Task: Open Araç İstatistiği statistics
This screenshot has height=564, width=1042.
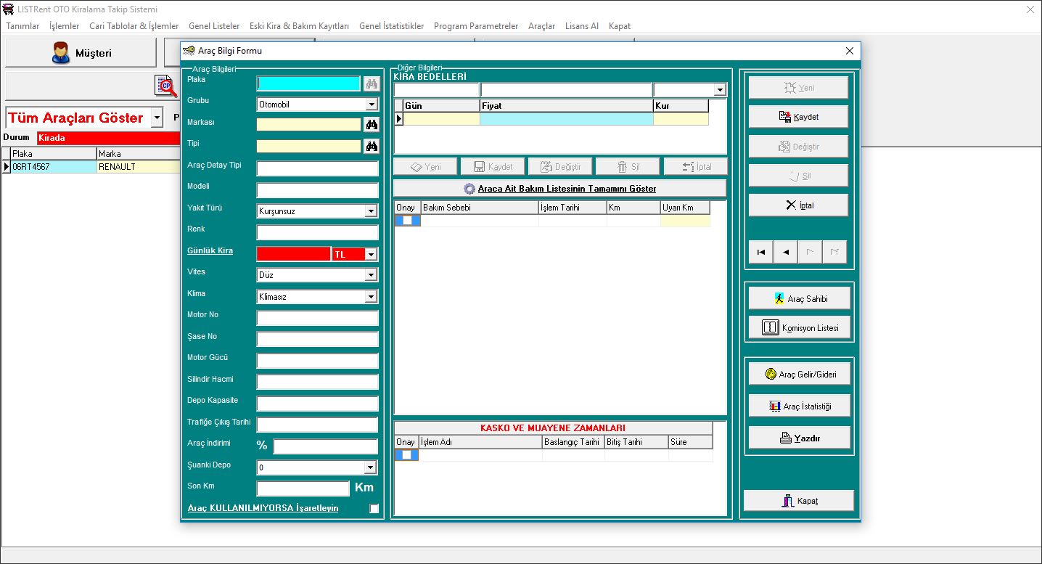Action: 800,406
